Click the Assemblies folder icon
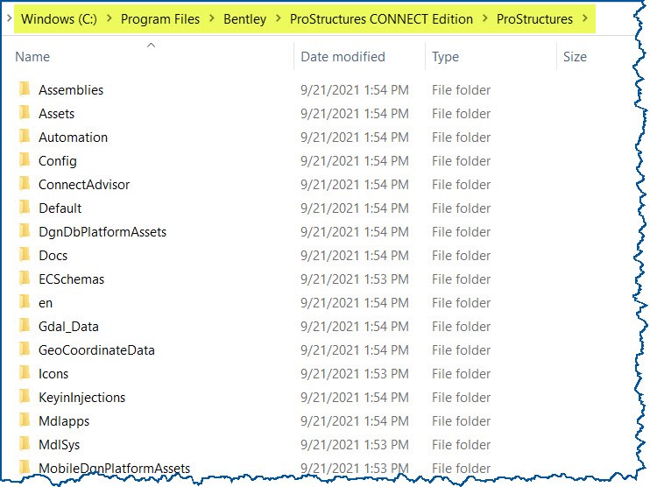650x487 pixels. (25, 89)
